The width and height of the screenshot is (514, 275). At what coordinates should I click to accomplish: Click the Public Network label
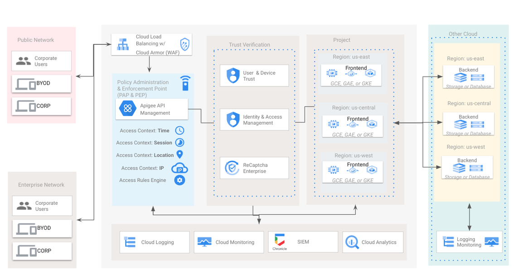(36, 40)
